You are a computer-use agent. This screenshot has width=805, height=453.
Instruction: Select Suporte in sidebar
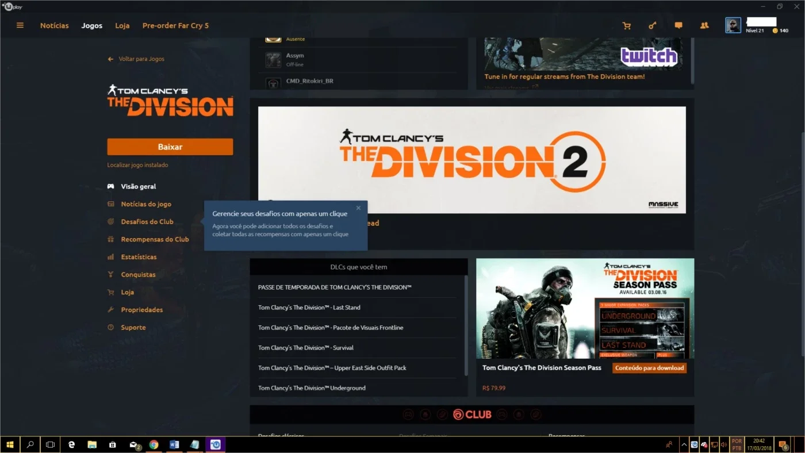[133, 328]
